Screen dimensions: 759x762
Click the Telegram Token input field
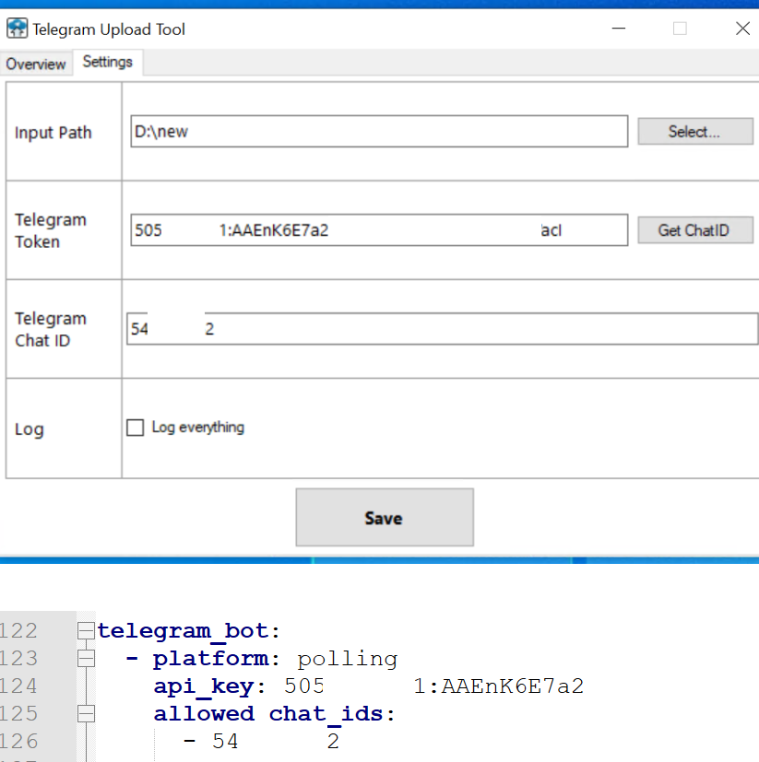(x=379, y=229)
